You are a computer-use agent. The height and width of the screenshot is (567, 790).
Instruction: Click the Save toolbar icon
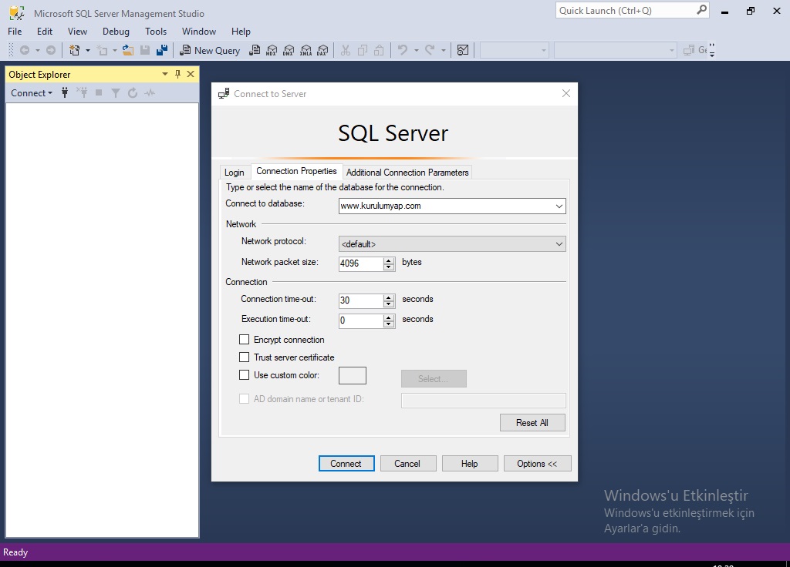[x=145, y=49]
